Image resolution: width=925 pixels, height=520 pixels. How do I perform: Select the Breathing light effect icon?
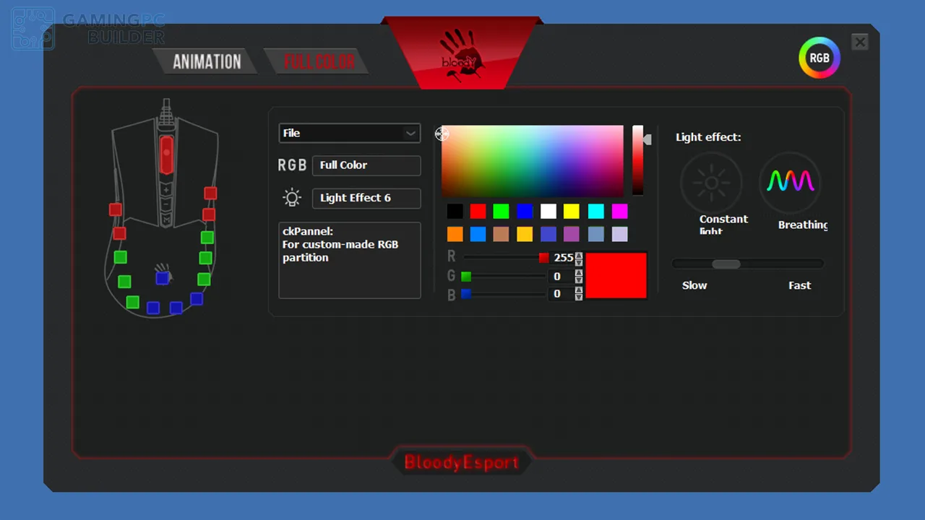790,181
